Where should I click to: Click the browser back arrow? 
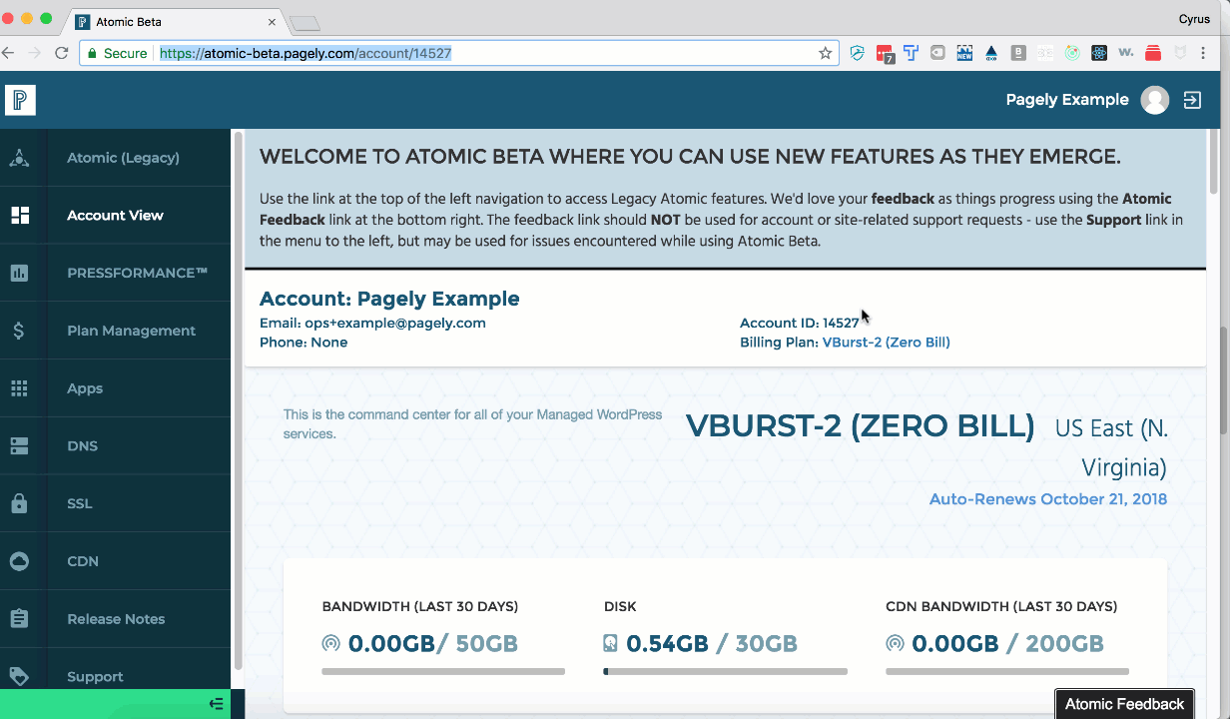(8, 53)
